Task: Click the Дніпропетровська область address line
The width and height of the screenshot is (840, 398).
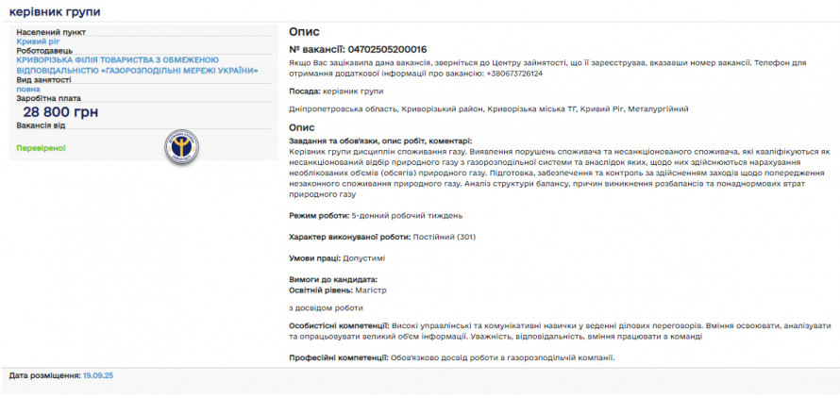Action: 488,108
